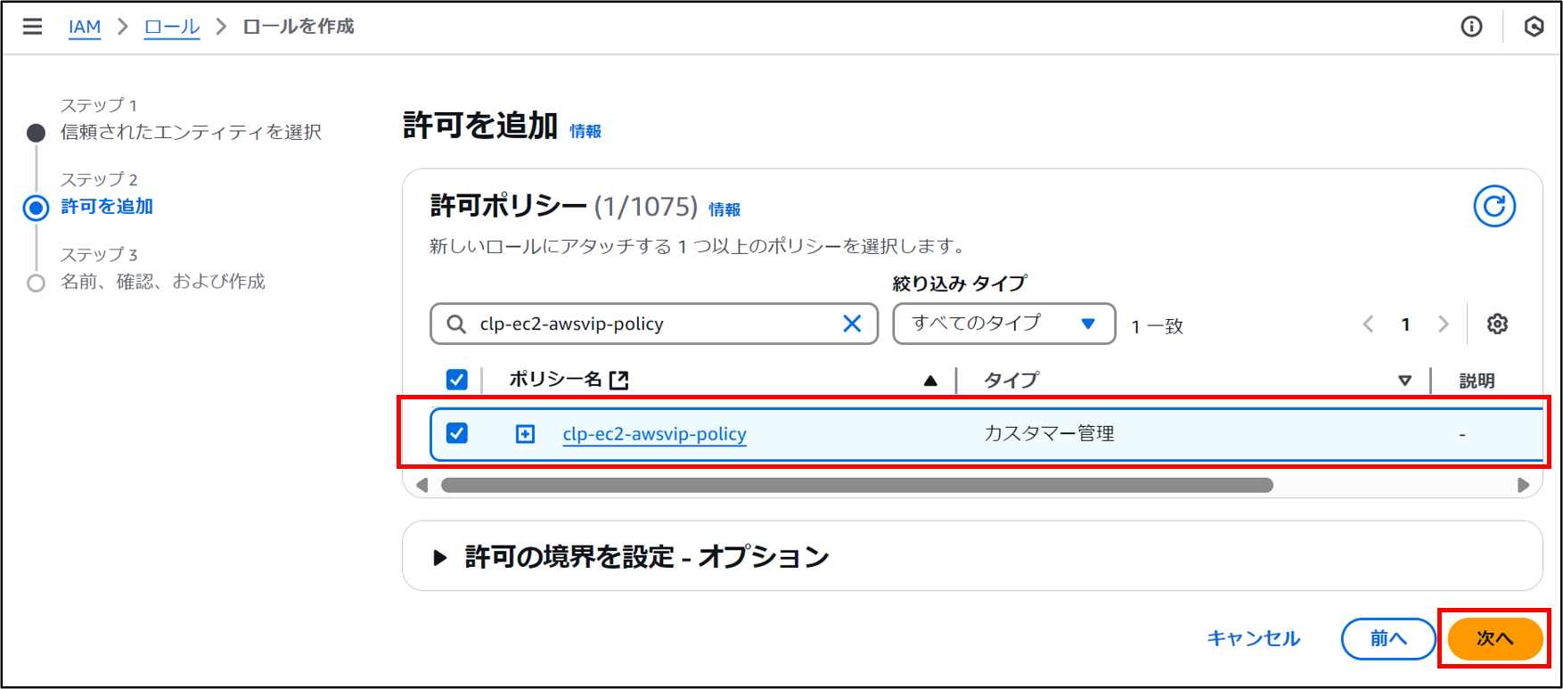Uncheck the clp-ec2-awsvip-policy row checkbox
Image resolution: width=1563 pixels, height=689 pixels.
[x=457, y=434]
